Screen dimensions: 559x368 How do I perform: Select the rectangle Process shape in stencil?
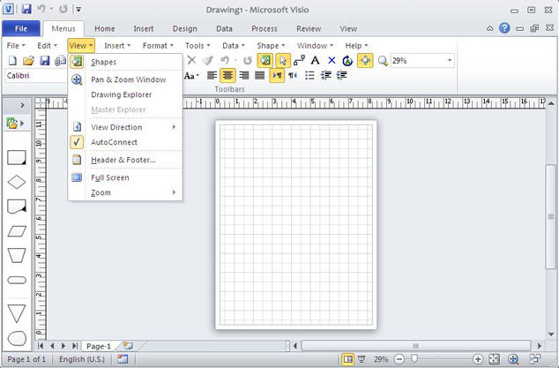point(17,157)
